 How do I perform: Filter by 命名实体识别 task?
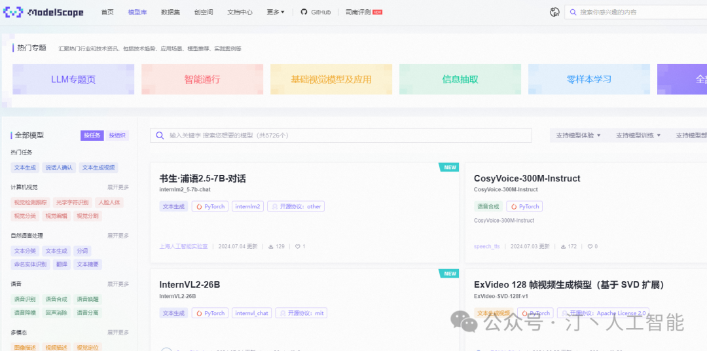pyautogui.click(x=30, y=265)
